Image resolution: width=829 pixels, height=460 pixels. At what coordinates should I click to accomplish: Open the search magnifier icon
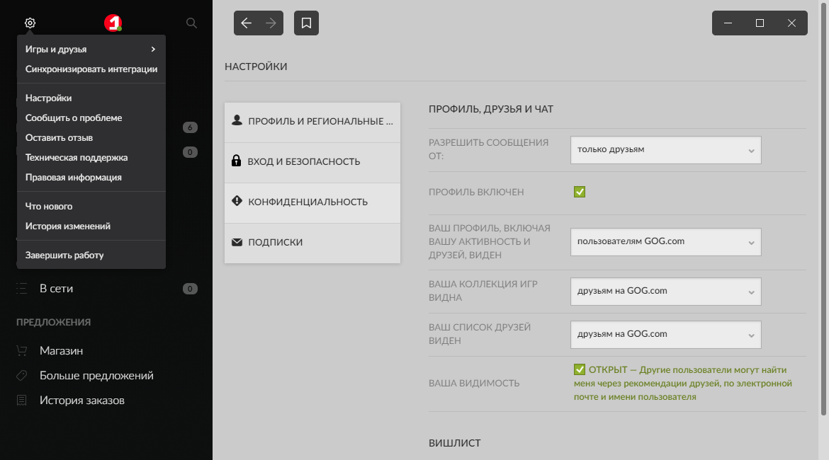coord(191,23)
